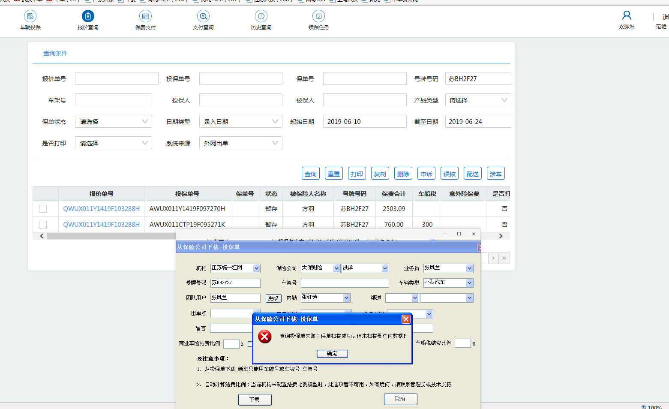669x409 pixels.
Task: Open the 历史查询 clock icon
Action: 261,17
